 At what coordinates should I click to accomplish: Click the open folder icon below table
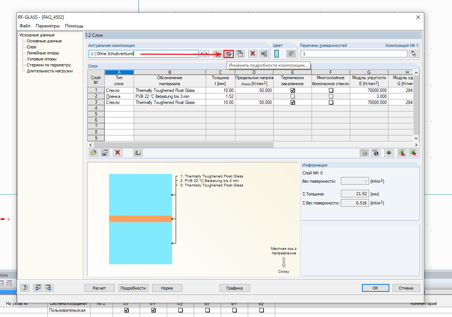click(x=93, y=153)
